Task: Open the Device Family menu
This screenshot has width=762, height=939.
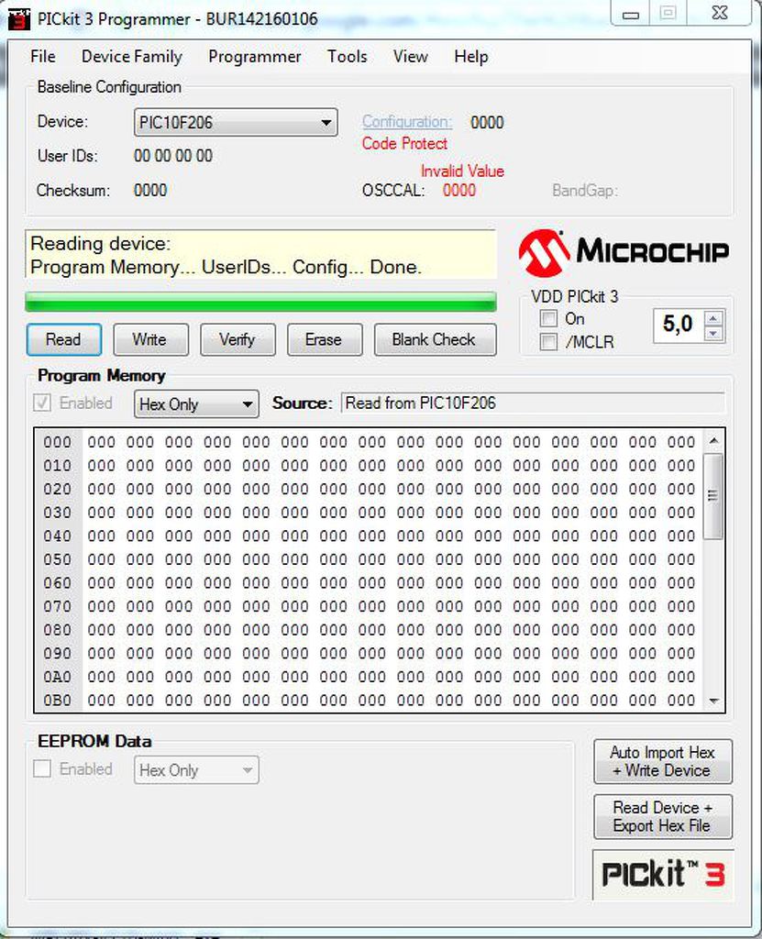Action: point(132,56)
